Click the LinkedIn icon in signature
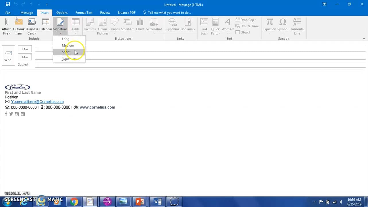 pyautogui.click(x=23, y=114)
